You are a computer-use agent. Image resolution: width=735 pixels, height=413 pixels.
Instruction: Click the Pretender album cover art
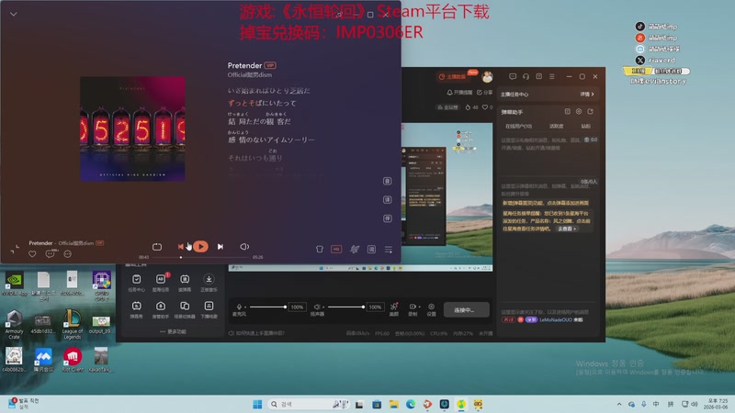pyautogui.click(x=132, y=128)
